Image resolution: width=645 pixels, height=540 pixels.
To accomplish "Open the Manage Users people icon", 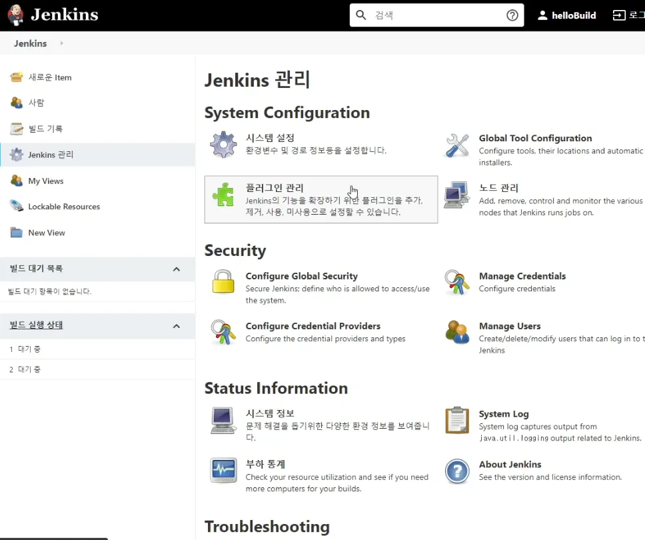I will pyautogui.click(x=457, y=332).
